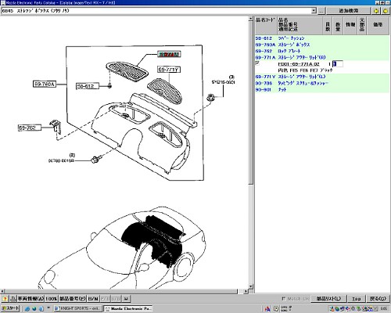The width and height of the screenshot is (391, 313).
Task: Toggle the Match 仕様 checkbox
Action: pyautogui.click(x=283, y=299)
